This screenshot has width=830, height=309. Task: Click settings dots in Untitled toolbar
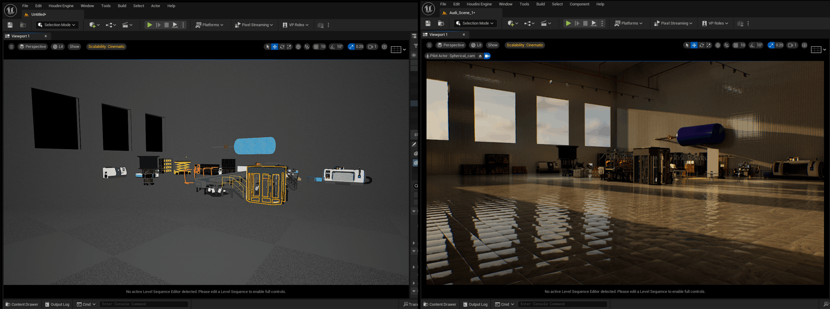(x=328, y=25)
